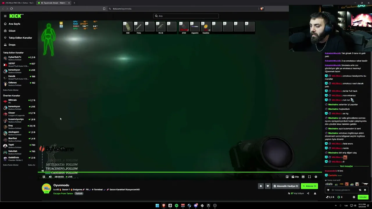372x209 pixels.
Task: Open the hamburger sidebar menu
Action: 5,16
